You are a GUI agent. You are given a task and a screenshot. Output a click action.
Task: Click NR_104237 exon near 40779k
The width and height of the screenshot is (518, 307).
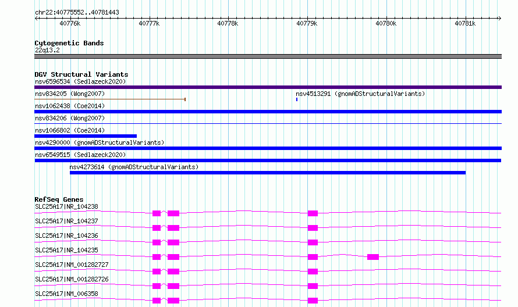[x=313, y=228]
